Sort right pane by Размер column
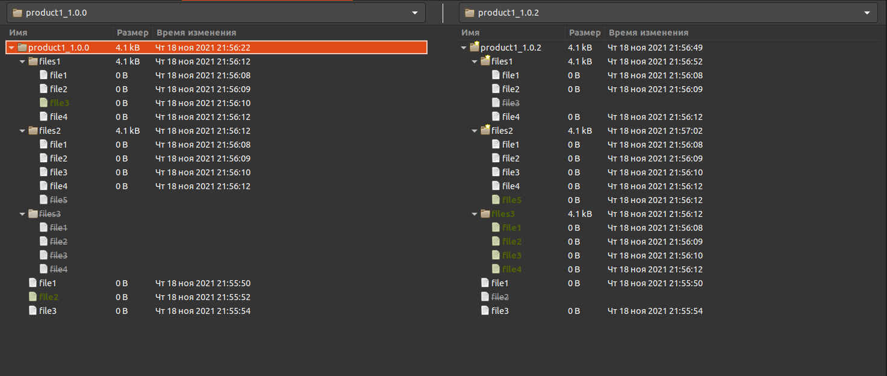Screen dimensions: 887x376 tap(585, 33)
